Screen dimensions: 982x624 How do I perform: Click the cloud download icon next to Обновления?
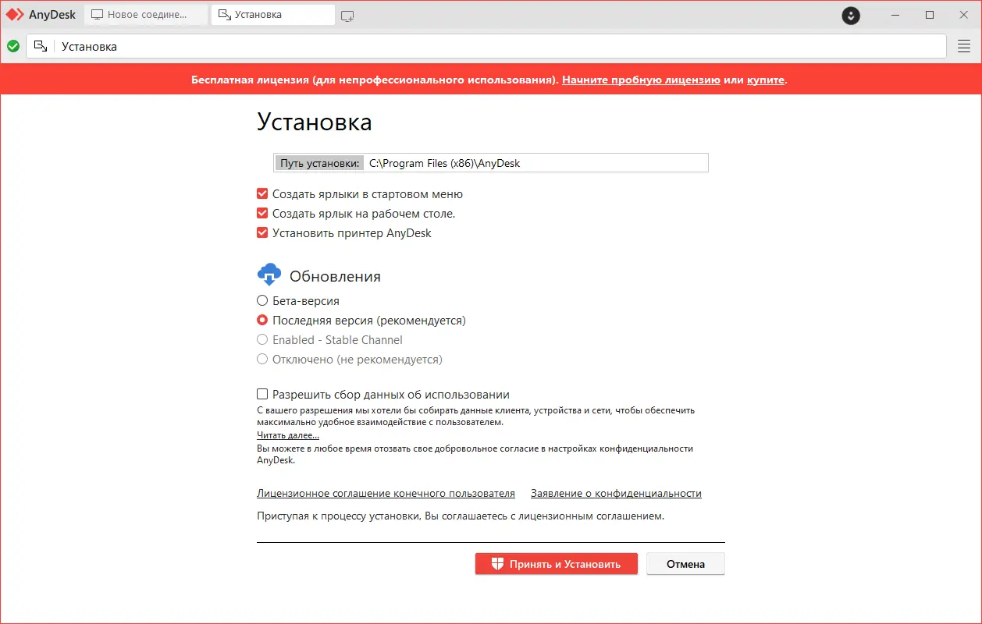269,275
